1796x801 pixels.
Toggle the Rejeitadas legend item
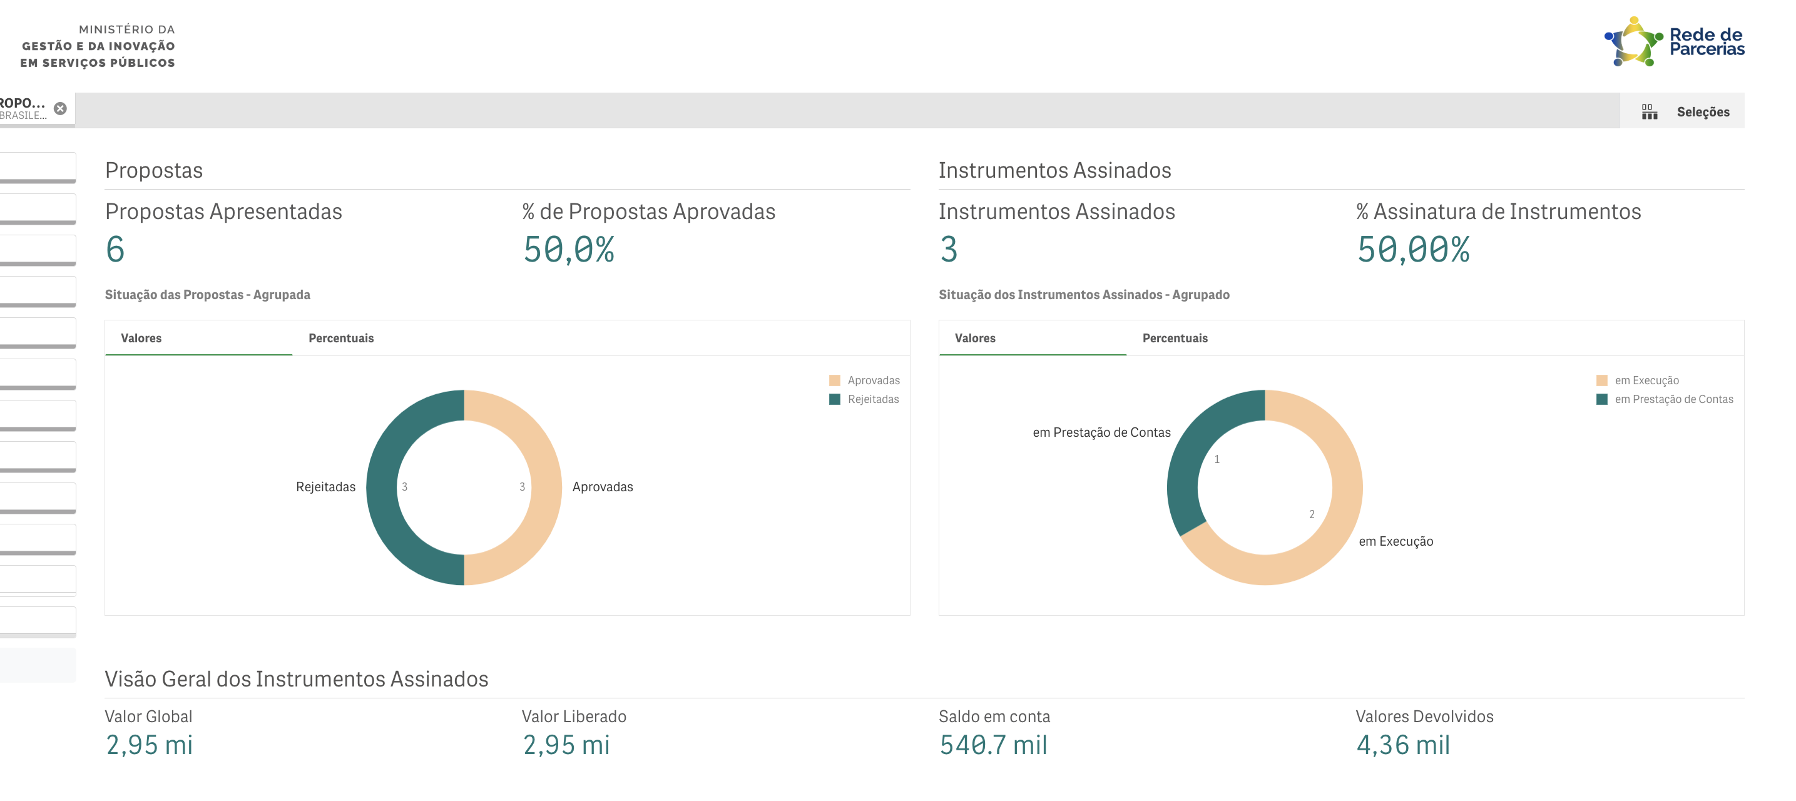[x=864, y=399]
